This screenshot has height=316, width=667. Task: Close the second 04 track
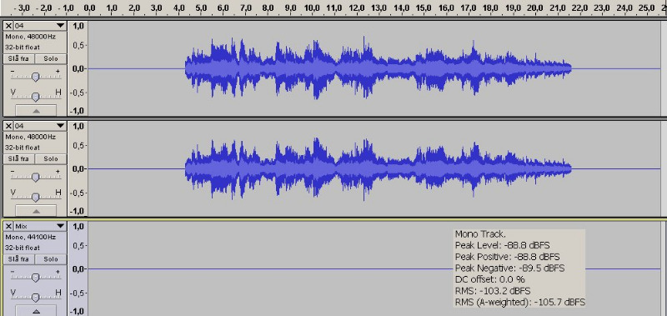click(8, 126)
